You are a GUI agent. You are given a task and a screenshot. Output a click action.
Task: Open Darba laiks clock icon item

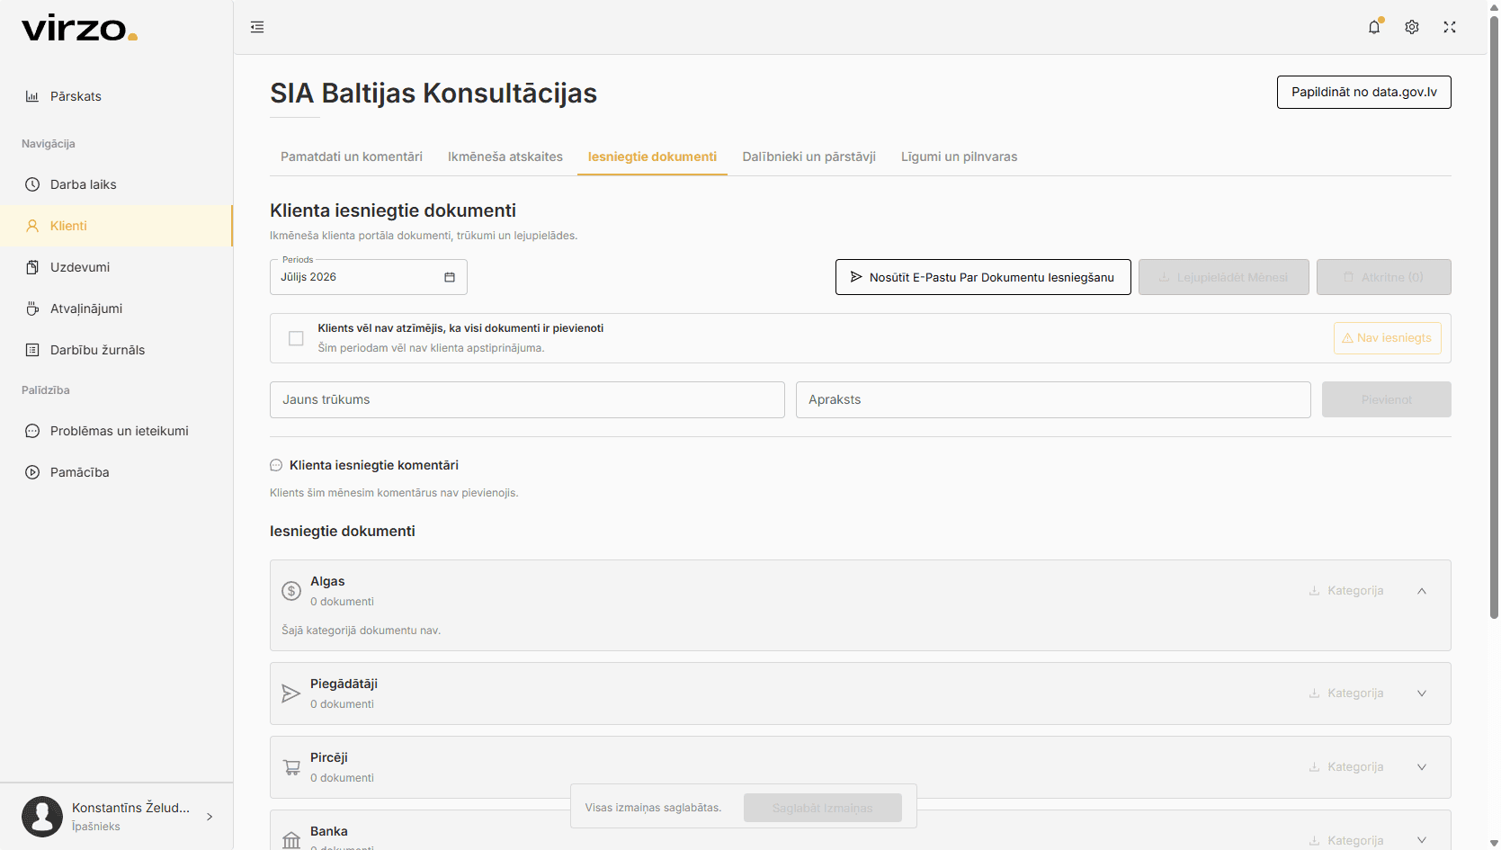(x=32, y=184)
